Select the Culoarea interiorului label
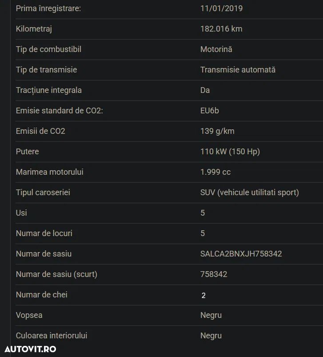323x357 pixels. tap(52, 336)
